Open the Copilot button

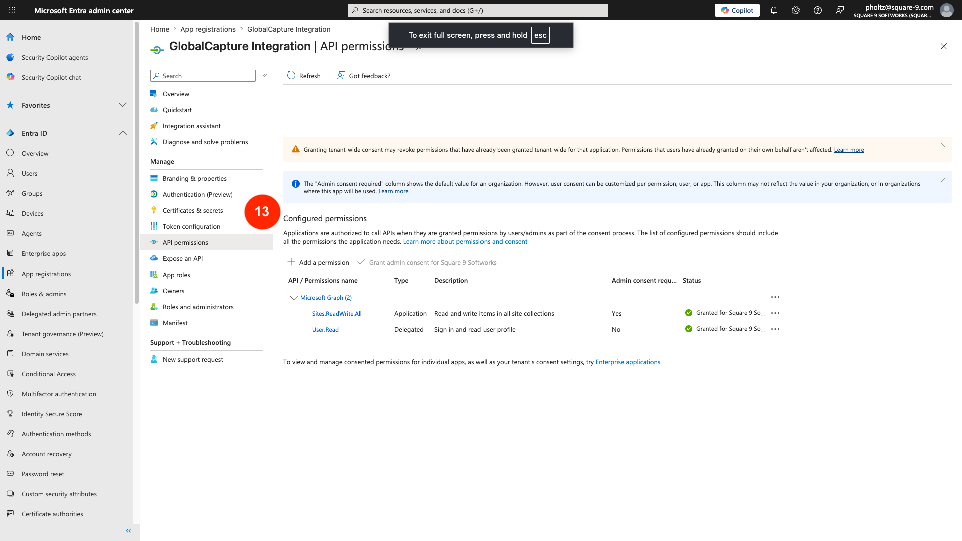pyautogui.click(x=737, y=10)
